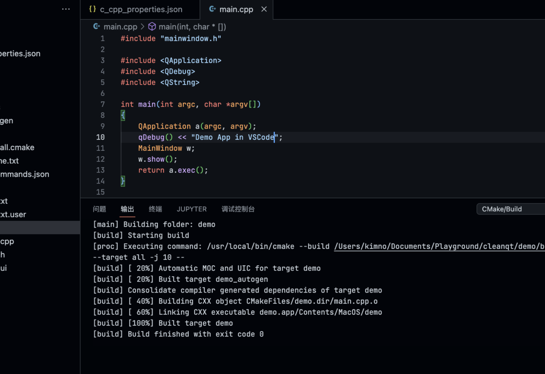Close the main.cpp editor tab

point(264,9)
